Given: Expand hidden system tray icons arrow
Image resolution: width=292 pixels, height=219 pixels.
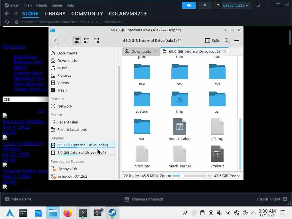Looking at the screenshot, I should pos(253,213).
